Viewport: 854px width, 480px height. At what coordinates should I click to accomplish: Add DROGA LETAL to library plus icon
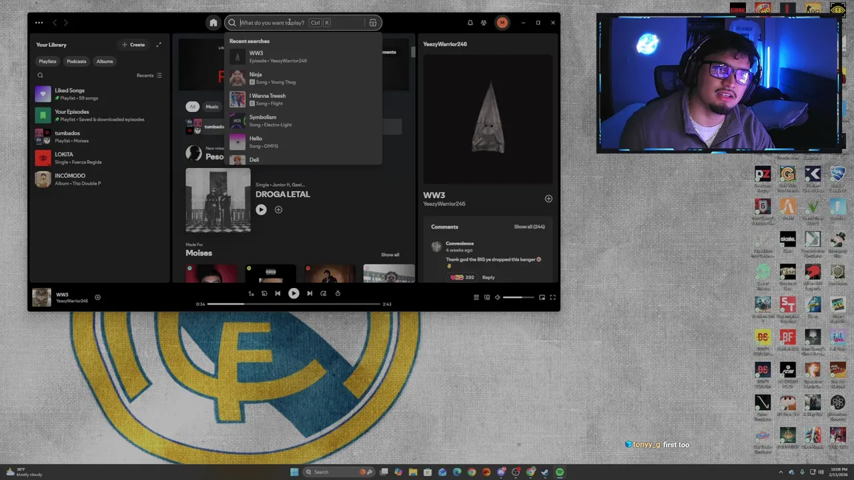[278, 210]
